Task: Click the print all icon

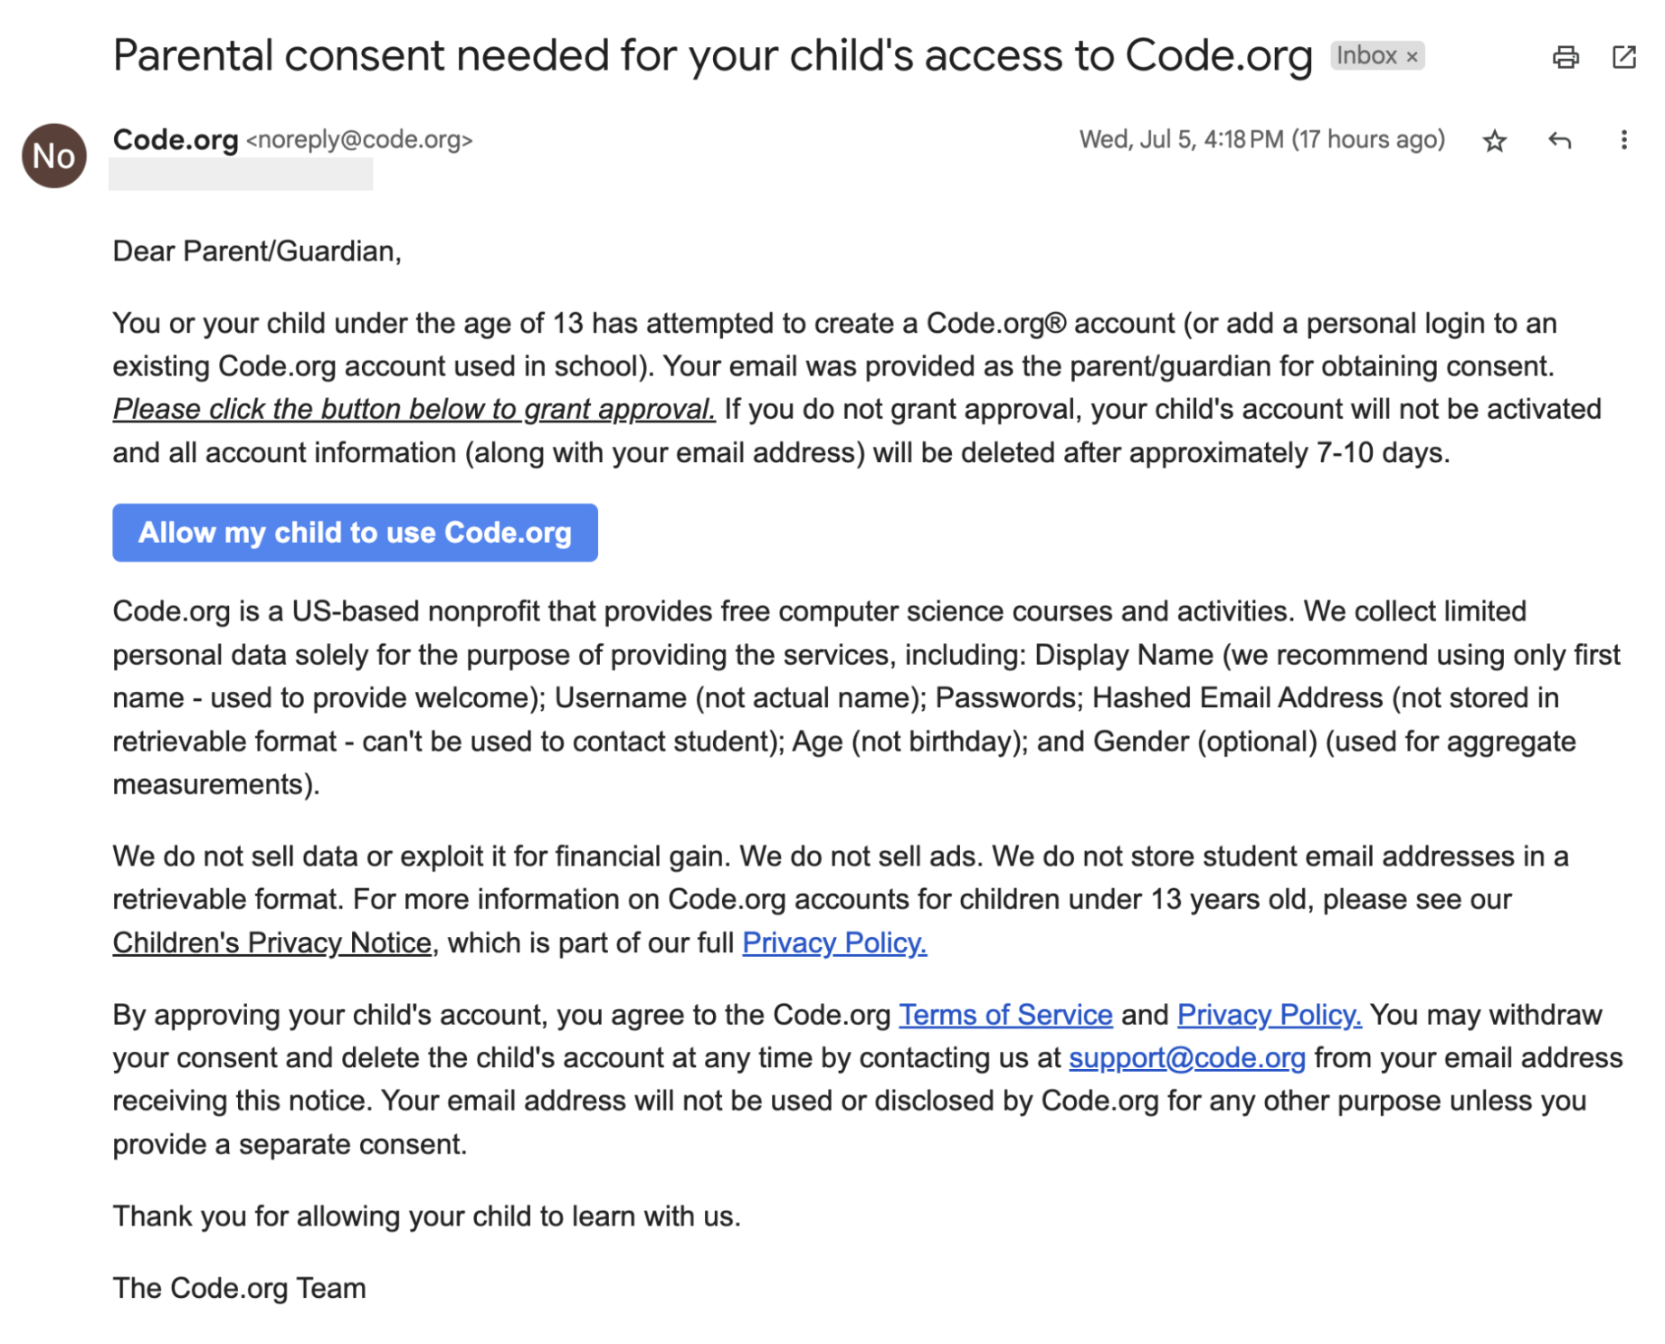Action: click(x=1565, y=57)
